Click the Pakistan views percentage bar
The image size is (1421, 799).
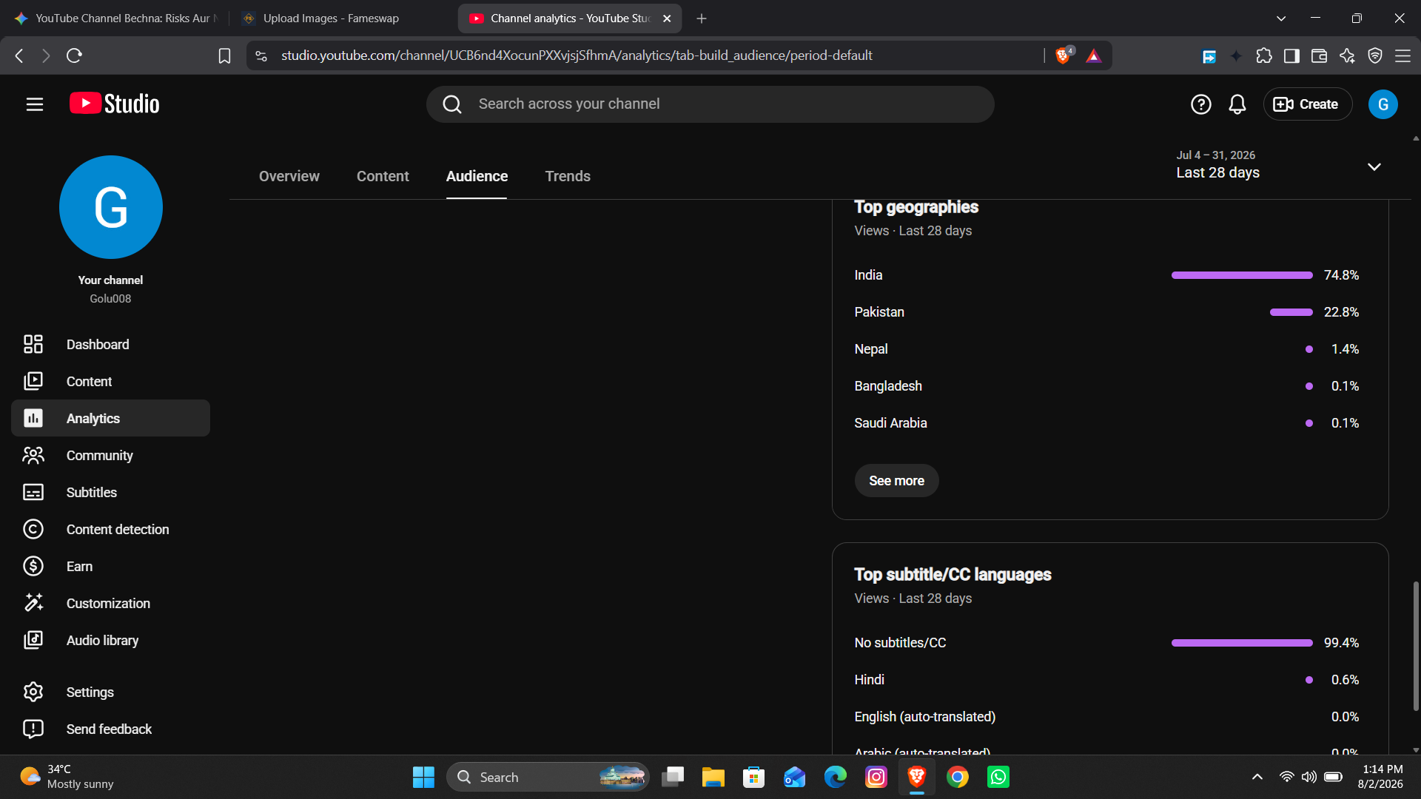pos(1291,312)
